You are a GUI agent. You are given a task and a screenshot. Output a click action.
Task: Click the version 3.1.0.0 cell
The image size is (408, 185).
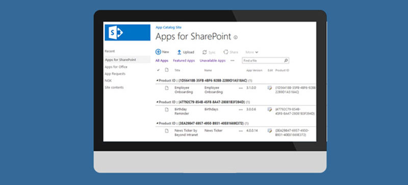click(251, 88)
